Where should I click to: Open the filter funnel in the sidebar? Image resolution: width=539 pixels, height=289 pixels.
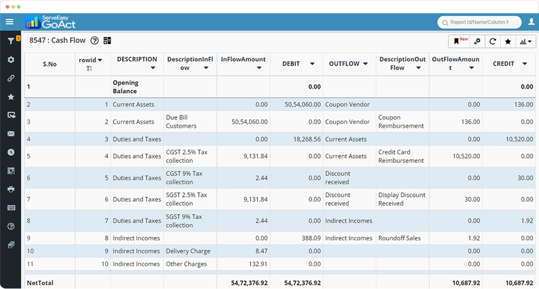[10, 41]
